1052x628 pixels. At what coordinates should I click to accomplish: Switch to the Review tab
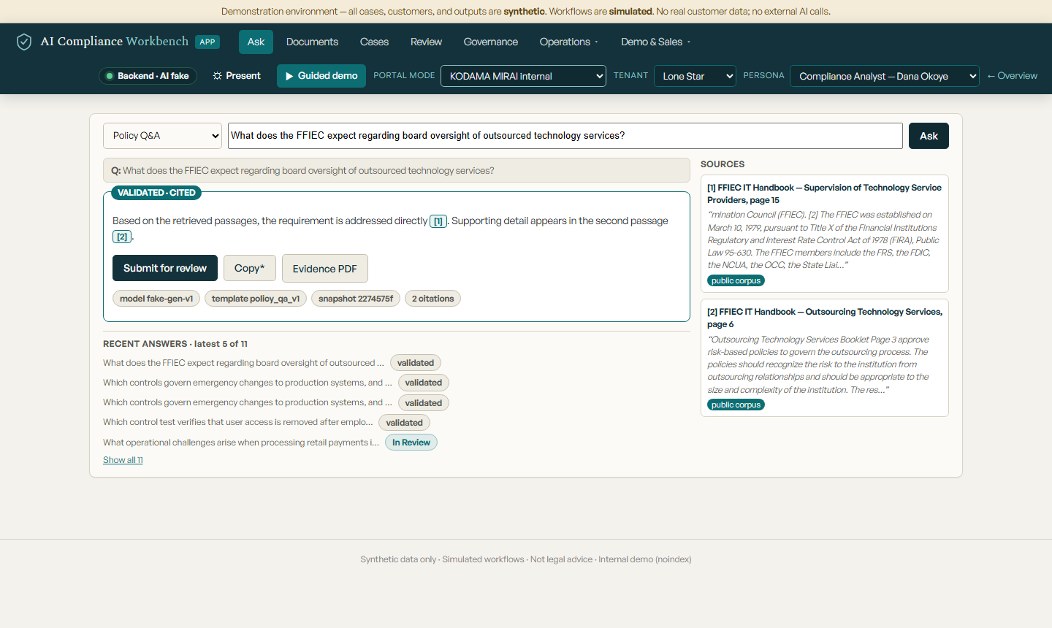click(x=426, y=42)
